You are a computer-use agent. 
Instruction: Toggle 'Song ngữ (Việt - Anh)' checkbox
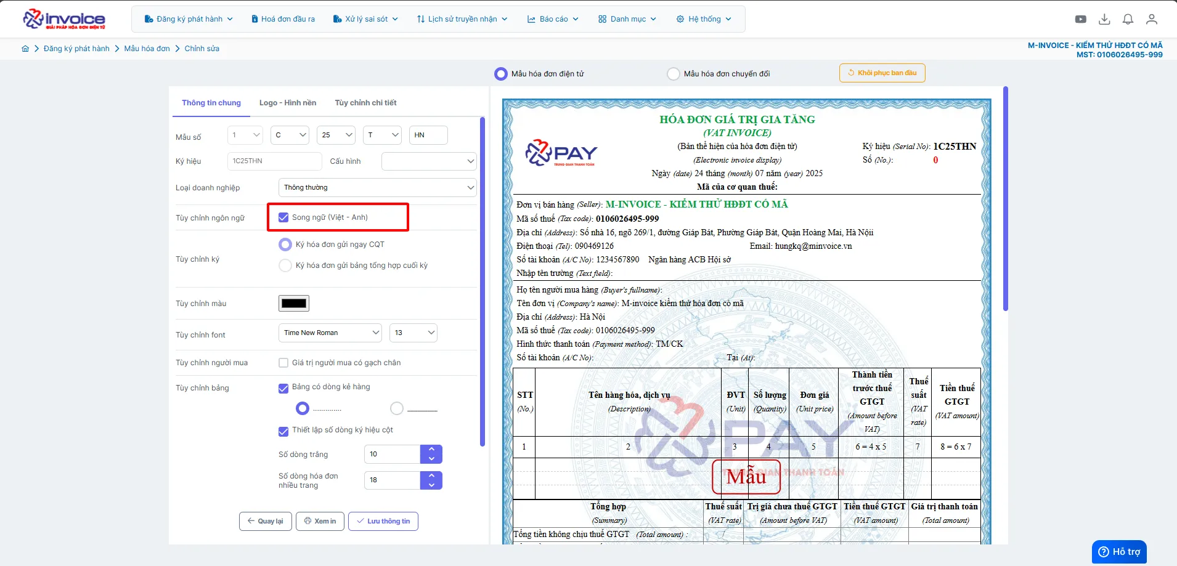coord(283,217)
